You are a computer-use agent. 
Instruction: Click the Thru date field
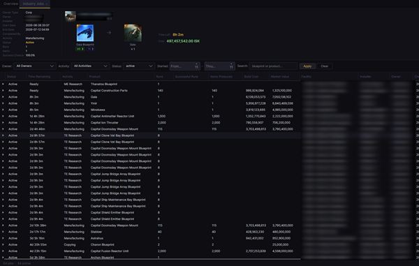(220, 66)
